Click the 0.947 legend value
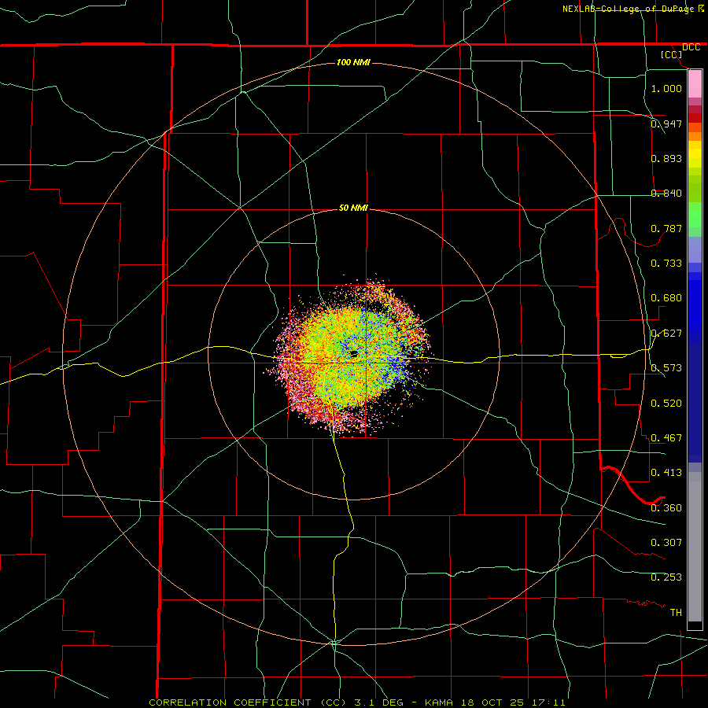The image size is (708, 708). 666,124
